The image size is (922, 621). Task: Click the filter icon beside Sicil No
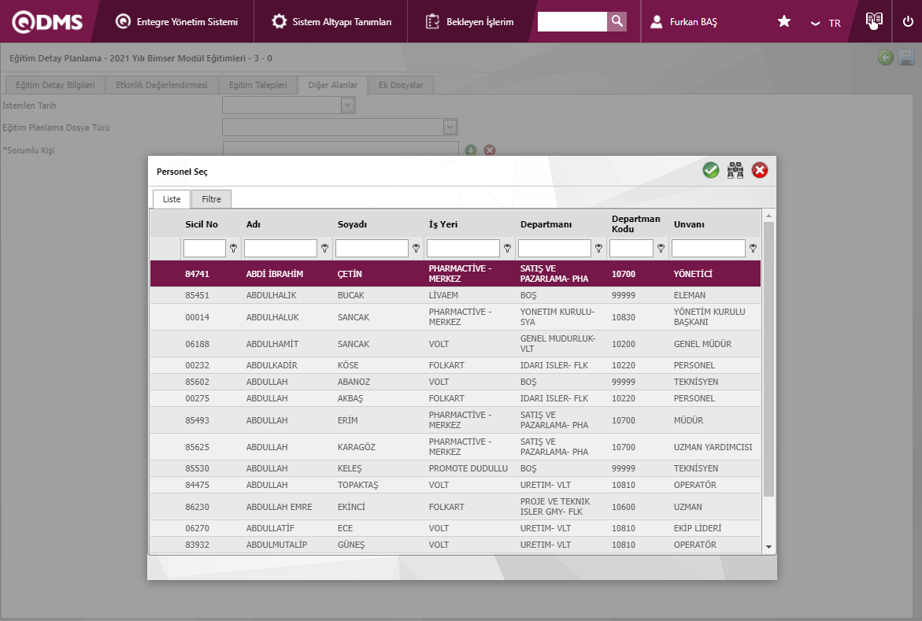(x=233, y=249)
